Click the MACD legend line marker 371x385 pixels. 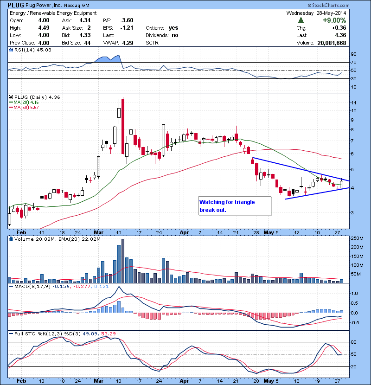pos(11,286)
